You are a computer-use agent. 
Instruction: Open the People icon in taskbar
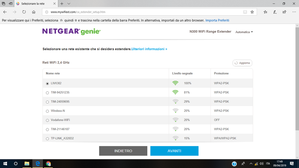point(243,164)
